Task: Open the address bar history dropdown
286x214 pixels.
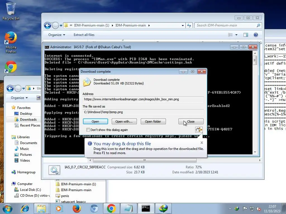Action: [183, 25]
